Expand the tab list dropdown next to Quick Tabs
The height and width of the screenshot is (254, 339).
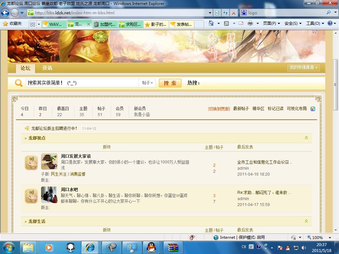click(39, 24)
